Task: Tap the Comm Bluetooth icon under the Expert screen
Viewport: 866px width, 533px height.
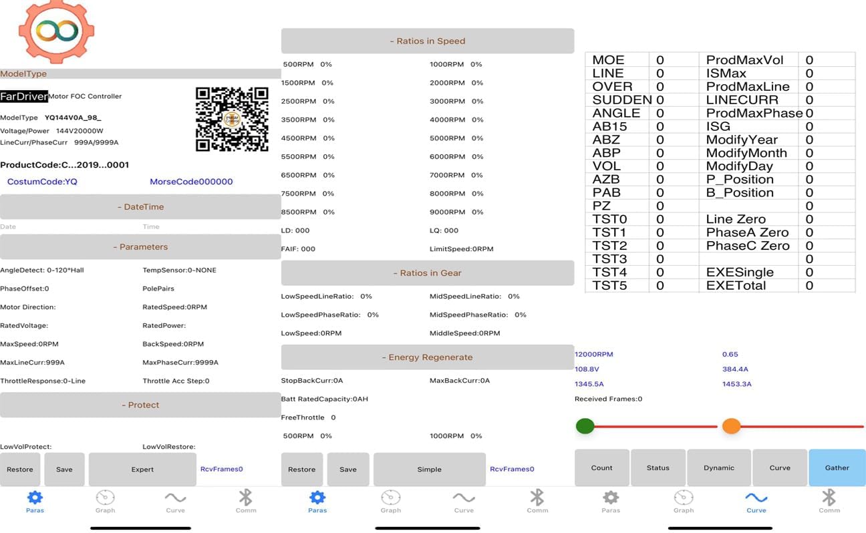Action: (x=246, y=498)
